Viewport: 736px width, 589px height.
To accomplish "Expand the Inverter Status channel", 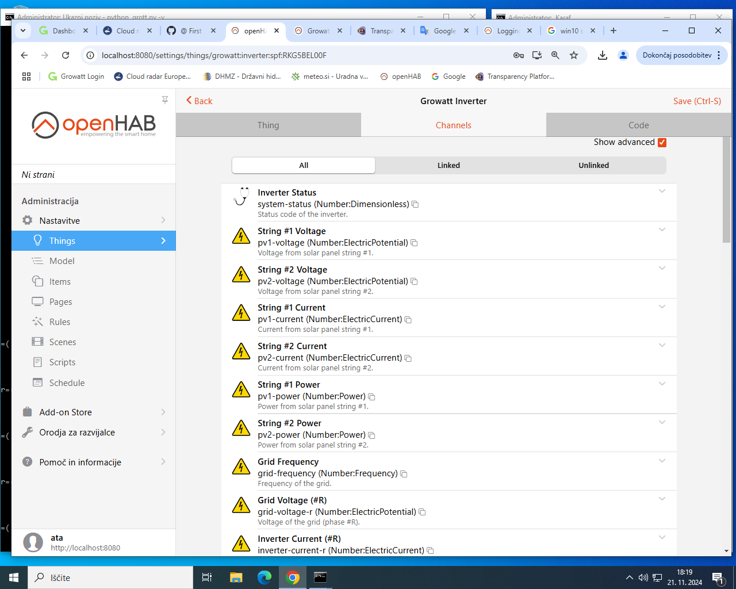I will 662,192.
